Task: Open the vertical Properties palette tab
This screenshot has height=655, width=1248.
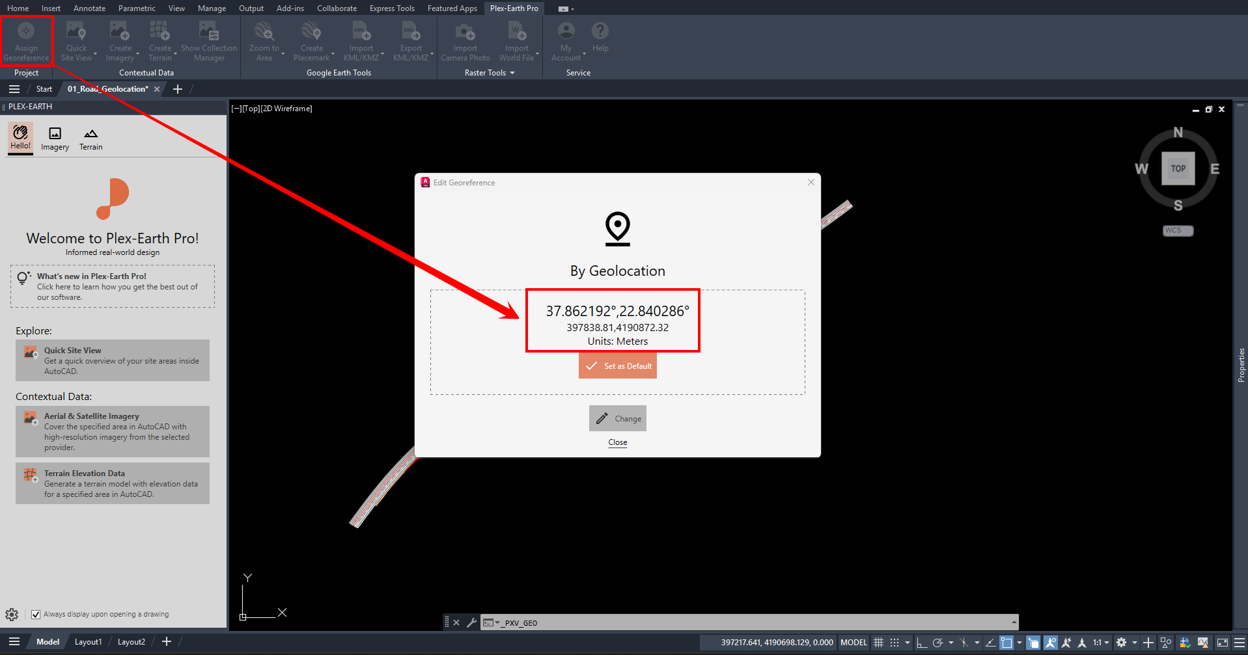Action: [1241, 365]
